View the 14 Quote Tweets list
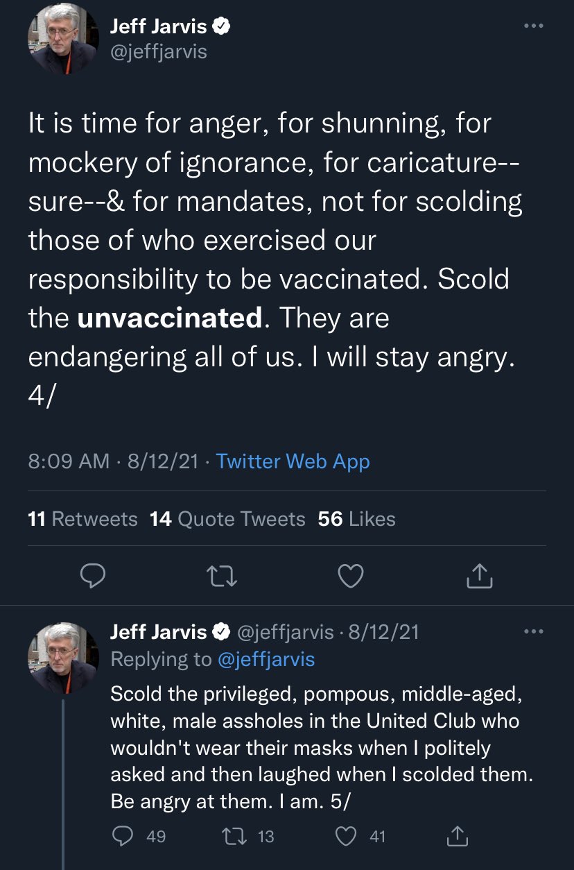574x870 pixels. click(x=227, y=519)
